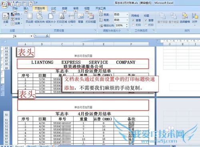200x147 pixels.
Task: Toggle Gridlines Print (打印) checkbox
Action: tap(133, 25)
